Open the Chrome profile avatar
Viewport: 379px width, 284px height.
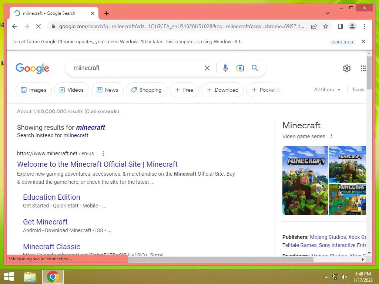pos(352,26)
